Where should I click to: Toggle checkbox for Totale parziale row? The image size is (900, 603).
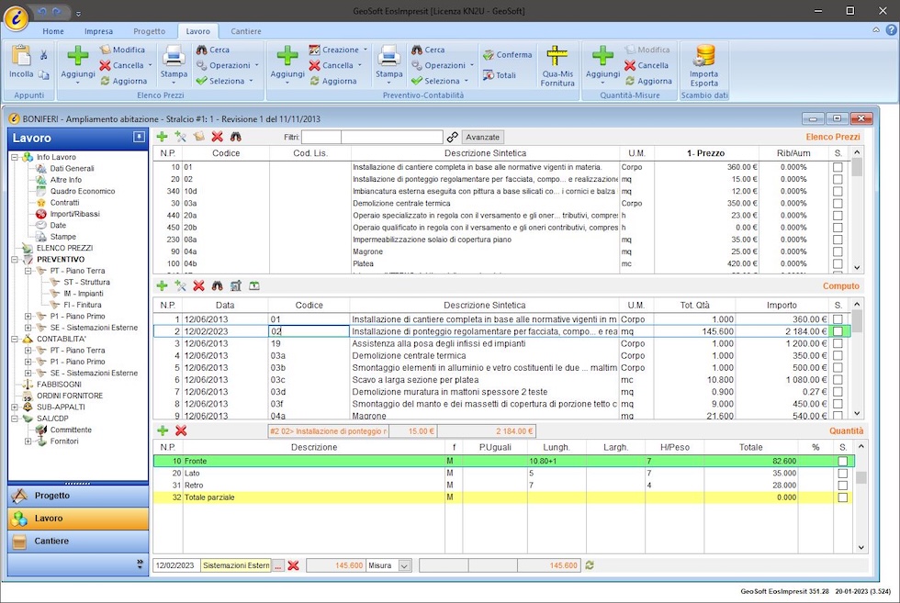tap(843, 497)
